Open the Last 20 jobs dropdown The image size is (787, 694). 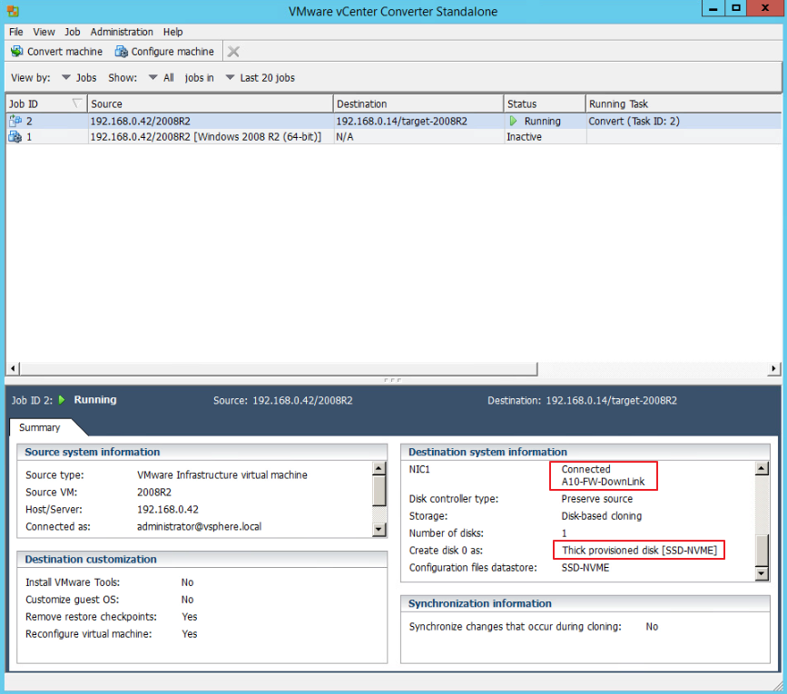260,78
